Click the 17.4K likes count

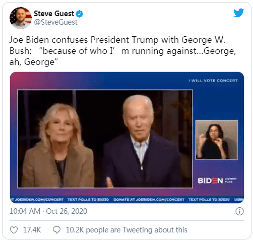32,230
